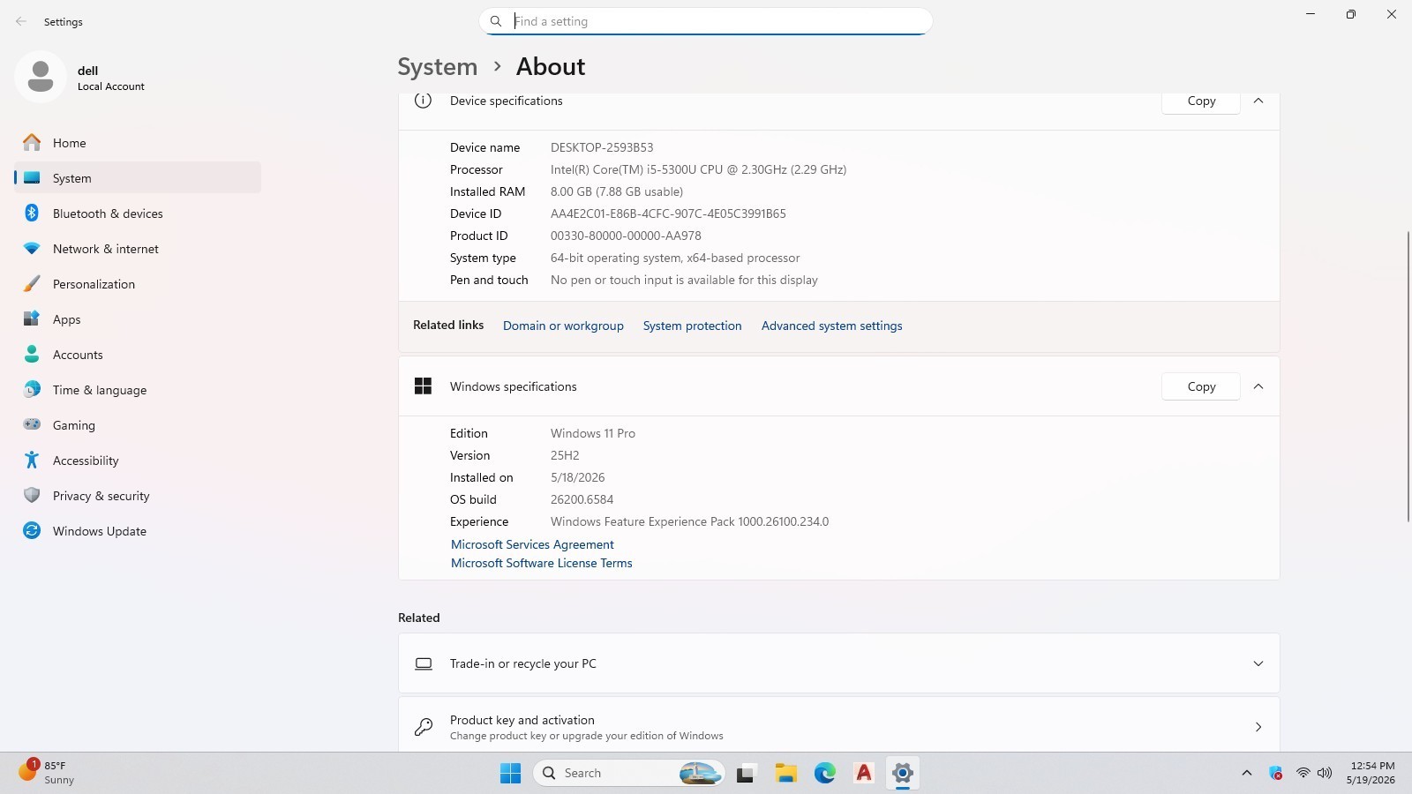The width and height of the screenshot is (1412, 794).
Task: Select Bluetooth & devices in sidebar
Action: point(138,213)
